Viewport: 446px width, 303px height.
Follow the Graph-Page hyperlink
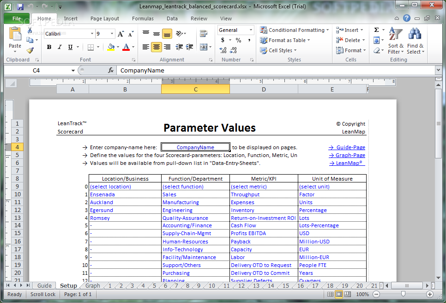point(347,155)
